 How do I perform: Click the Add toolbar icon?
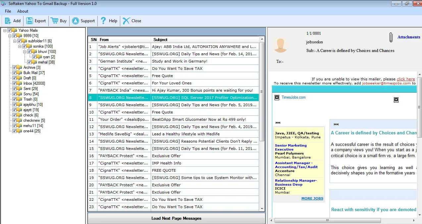pos(8,21)
